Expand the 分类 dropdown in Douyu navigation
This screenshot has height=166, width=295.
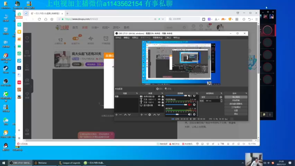pyautogui.click(x=95, y=27)
